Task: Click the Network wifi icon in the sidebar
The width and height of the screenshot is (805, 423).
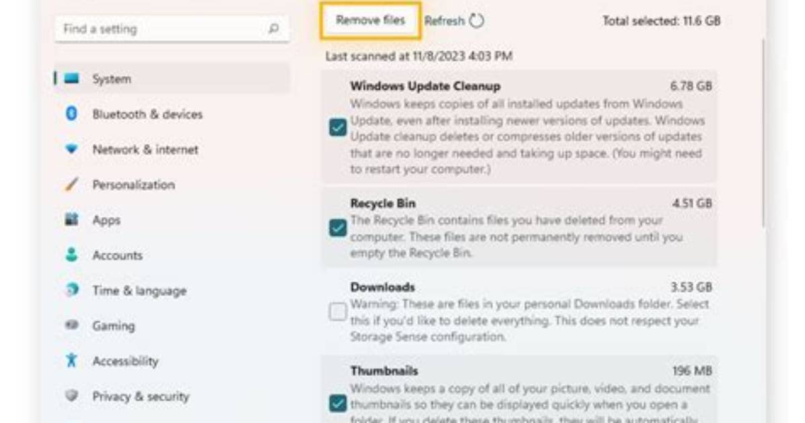Action: click(72, 149)
